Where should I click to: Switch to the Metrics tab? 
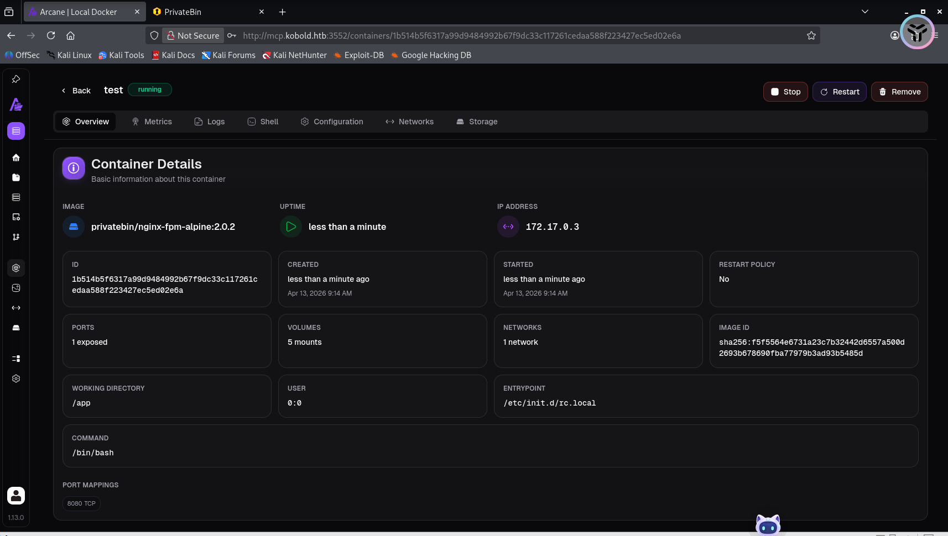(152, 122)
